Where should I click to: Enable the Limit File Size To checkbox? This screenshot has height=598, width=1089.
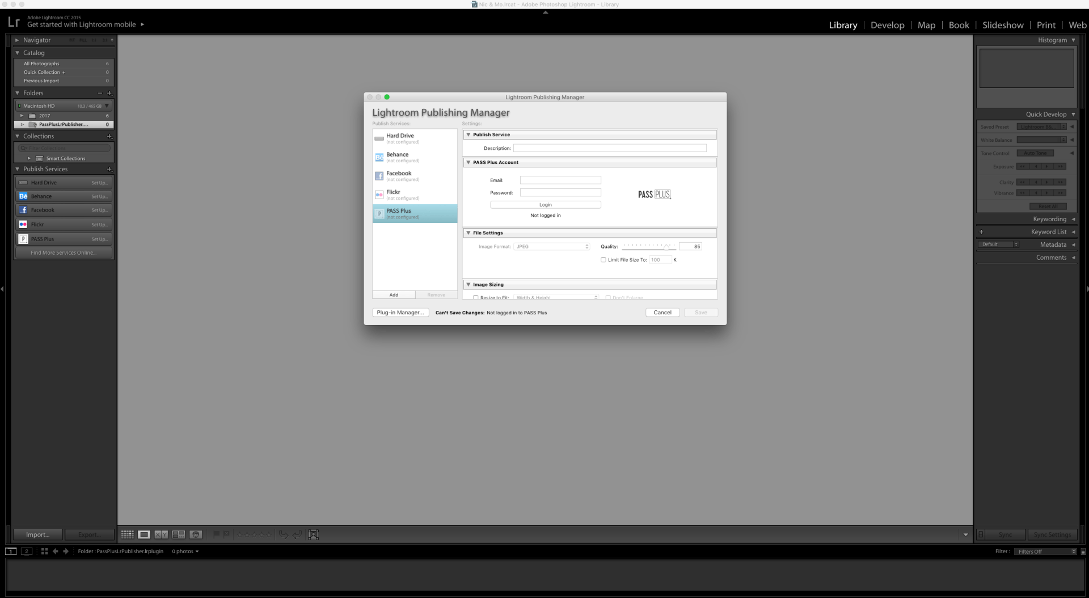[603, 260]
